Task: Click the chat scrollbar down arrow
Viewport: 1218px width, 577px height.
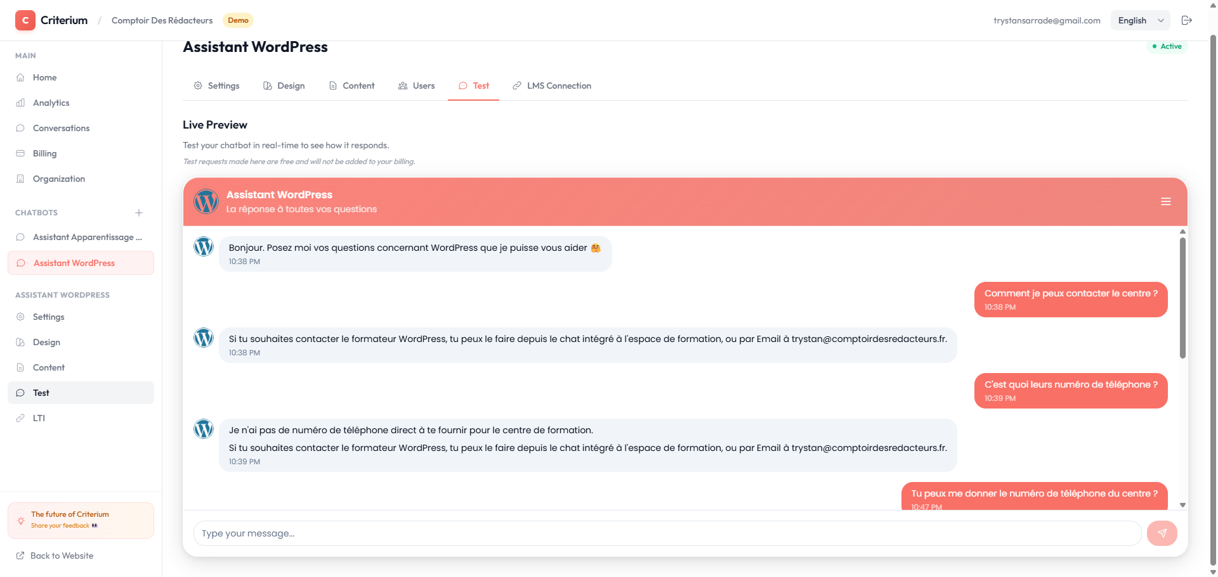Action: pos(1182,505)
